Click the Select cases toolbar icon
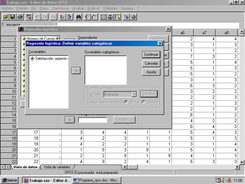The width and height of the screenshot is (245, 184). tap(117, 17)
